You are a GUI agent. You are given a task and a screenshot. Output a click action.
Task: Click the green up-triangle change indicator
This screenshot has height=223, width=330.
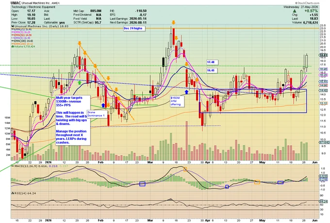point(295,11)
